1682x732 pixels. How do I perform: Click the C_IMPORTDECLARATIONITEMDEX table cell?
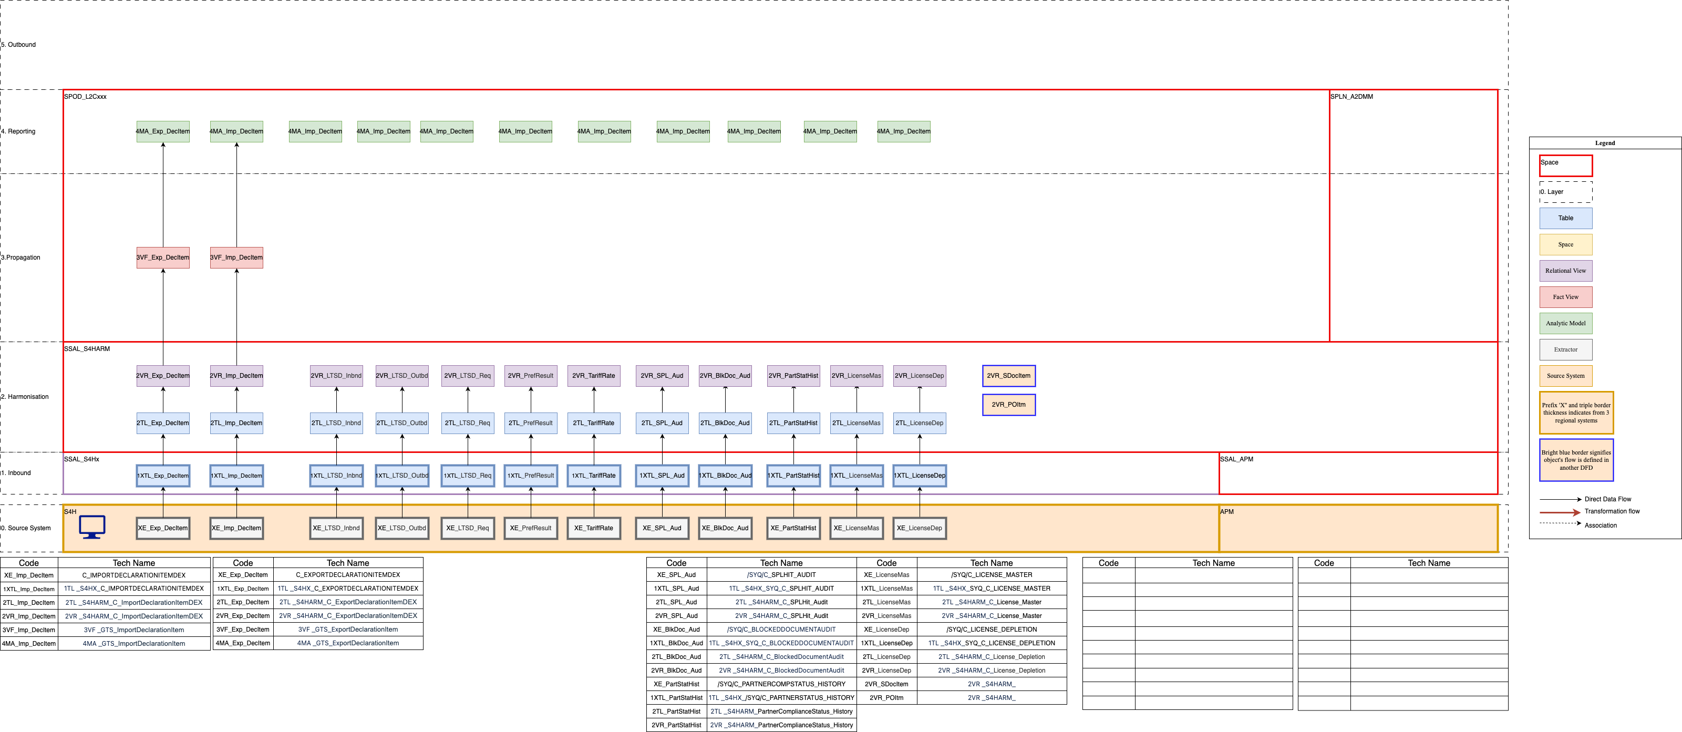tap(134, 575)
